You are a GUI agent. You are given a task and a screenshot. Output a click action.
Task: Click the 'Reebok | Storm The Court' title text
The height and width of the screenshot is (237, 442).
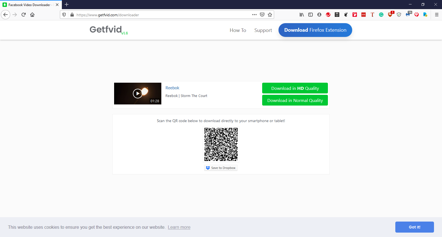tap(186, 96)
